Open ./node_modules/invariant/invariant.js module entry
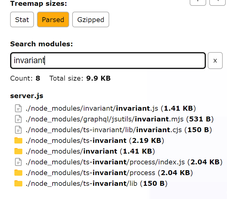This screenshot has height=199, width=227. (x=110, y=109)
